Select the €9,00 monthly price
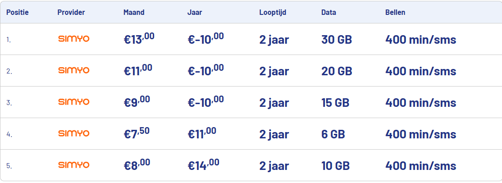This screenshot has height=183, width=502. pos(137,102)
